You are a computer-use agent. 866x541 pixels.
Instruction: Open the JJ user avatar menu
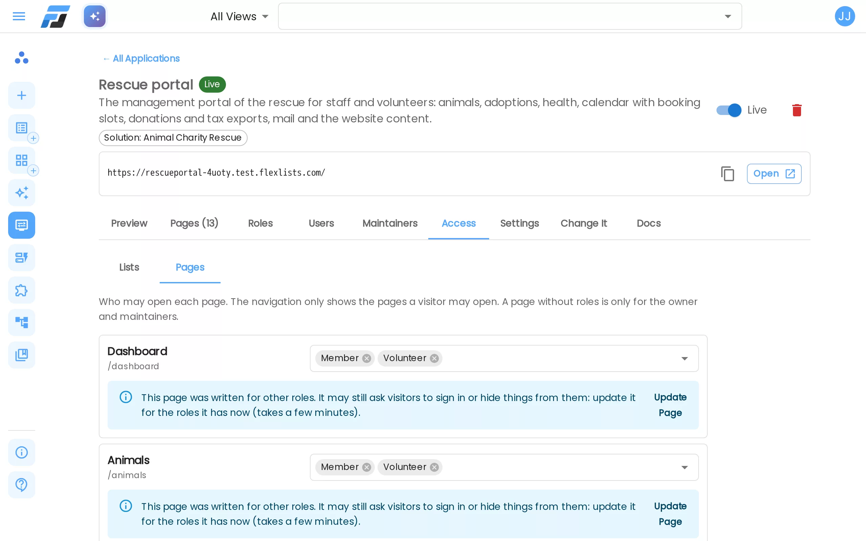(x=845, y=17)
